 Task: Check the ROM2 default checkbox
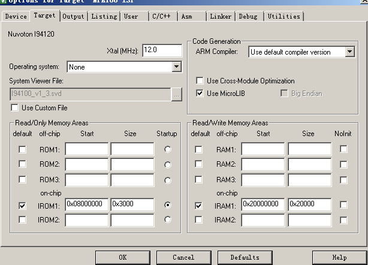[x=22, y=164]
